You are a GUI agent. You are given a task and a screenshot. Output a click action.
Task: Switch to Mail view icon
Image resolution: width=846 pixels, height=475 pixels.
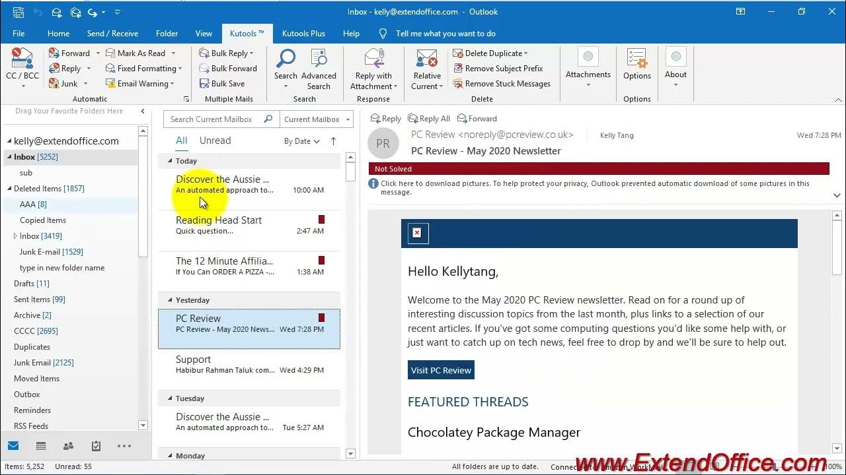(13, 446)
